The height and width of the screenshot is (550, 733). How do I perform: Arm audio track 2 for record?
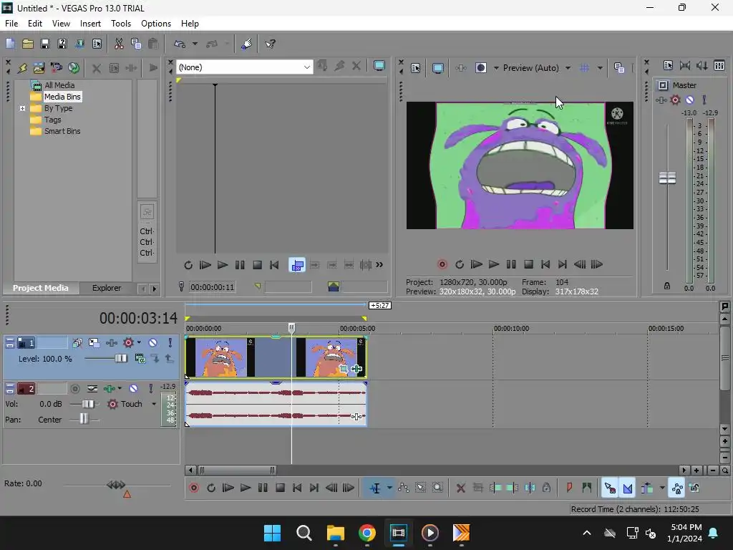74,389
